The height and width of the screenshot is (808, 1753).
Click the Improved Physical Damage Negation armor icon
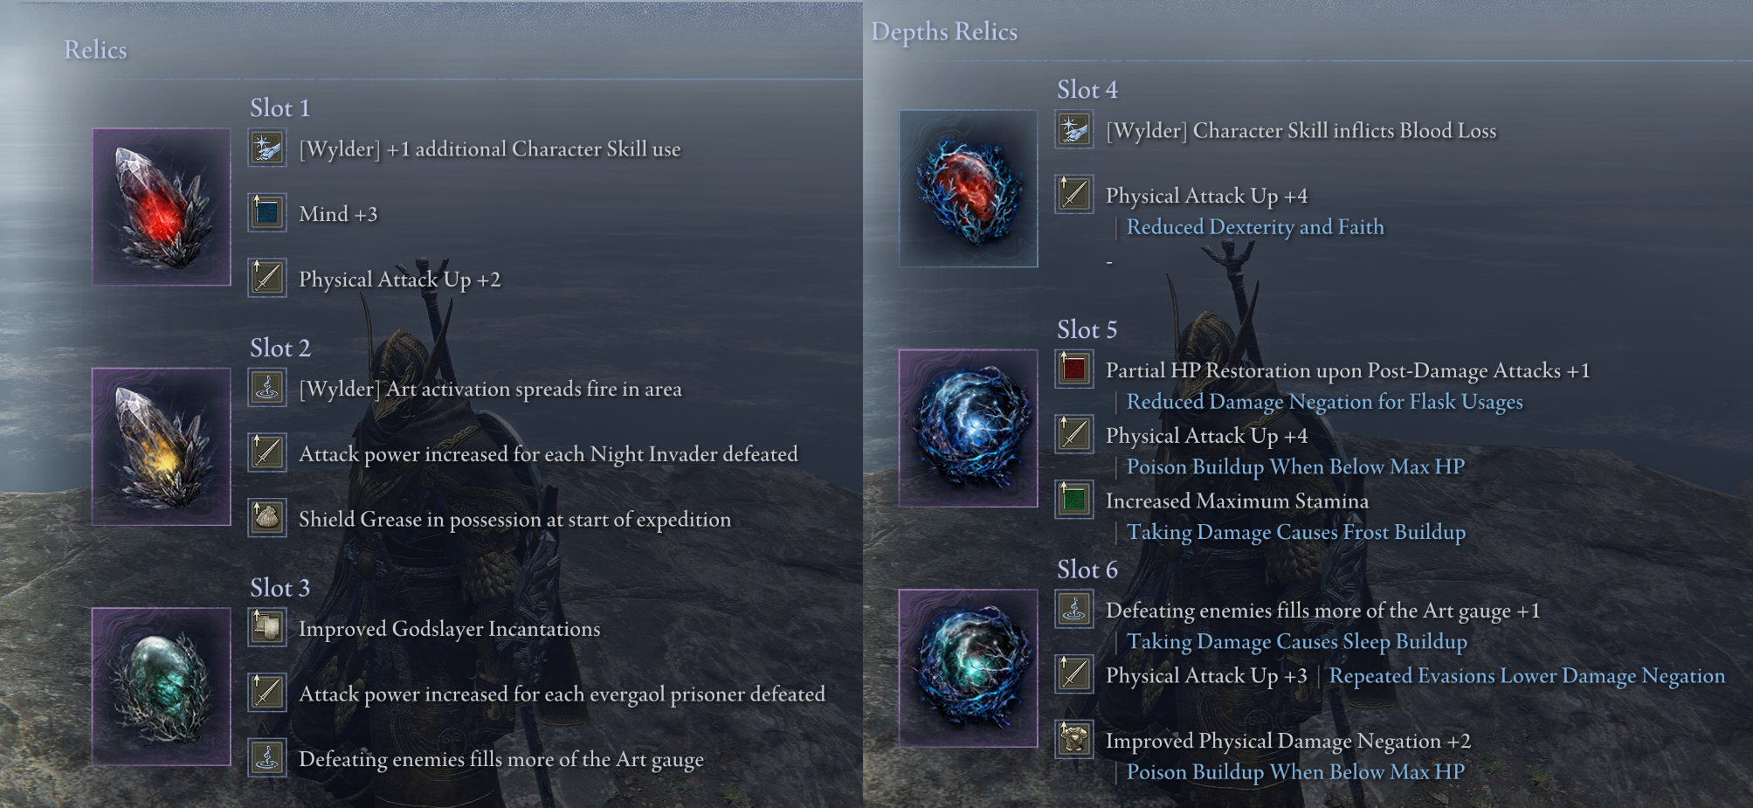click(1074, 739)
